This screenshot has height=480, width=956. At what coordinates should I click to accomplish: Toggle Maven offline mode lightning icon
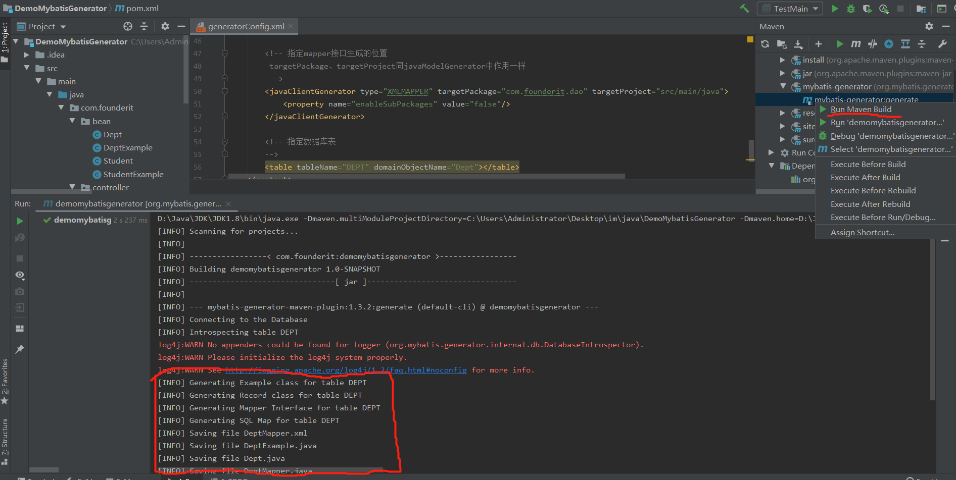(x=889, y=44)
